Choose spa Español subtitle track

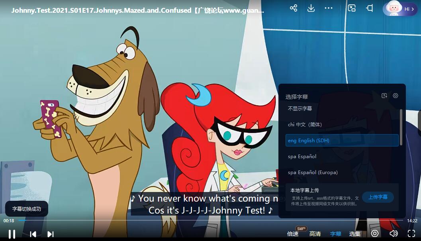[342, 157]
